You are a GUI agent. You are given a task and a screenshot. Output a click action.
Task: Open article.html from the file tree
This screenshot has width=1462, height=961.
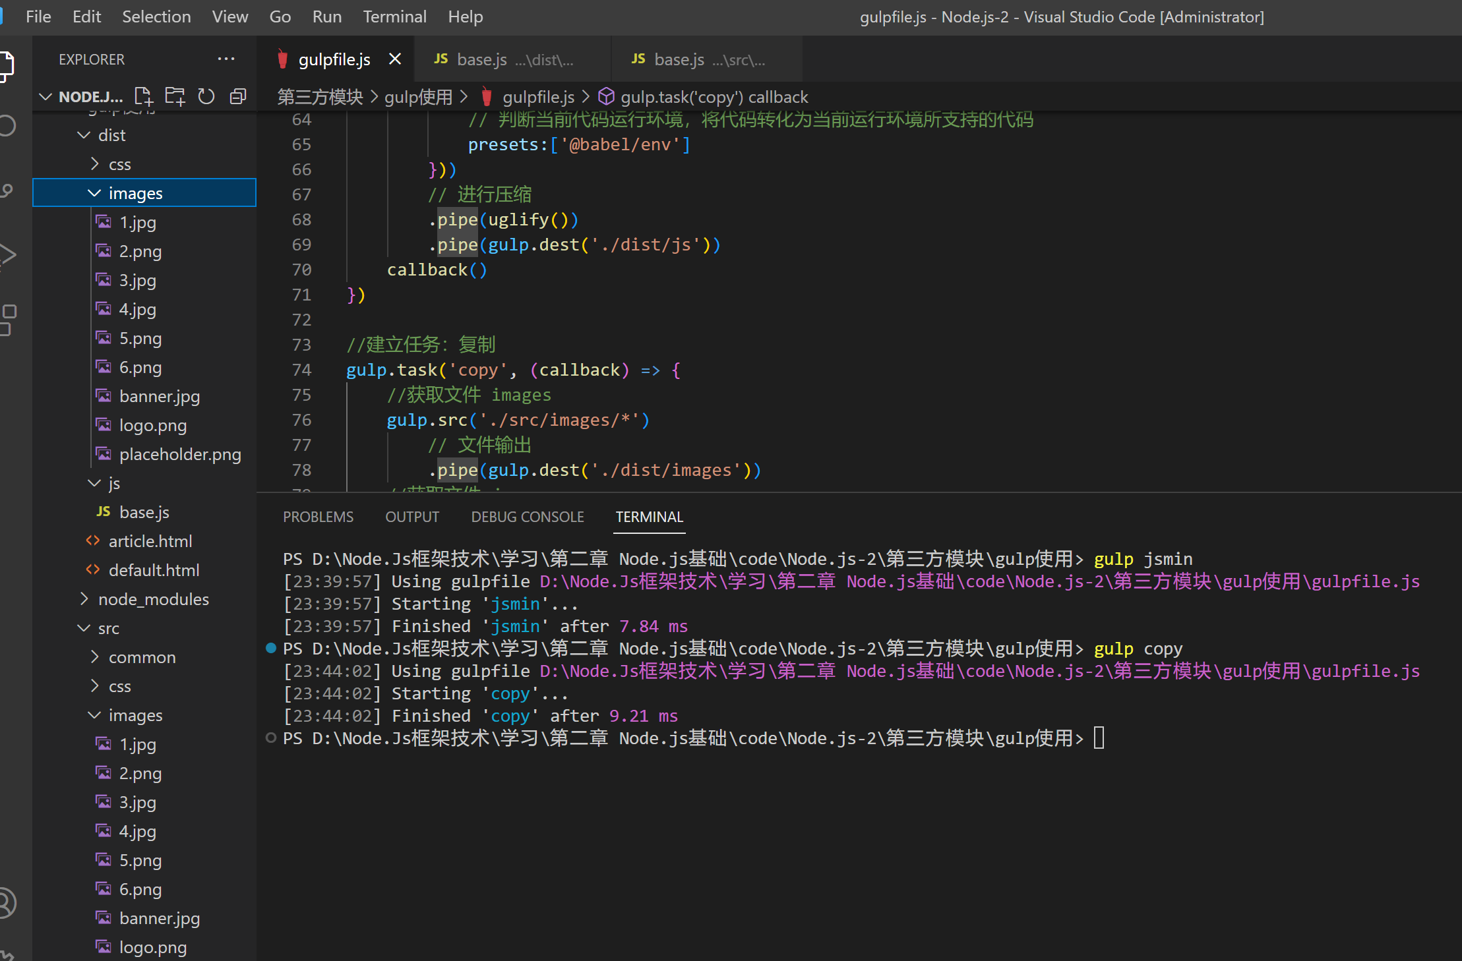(150, 541)
